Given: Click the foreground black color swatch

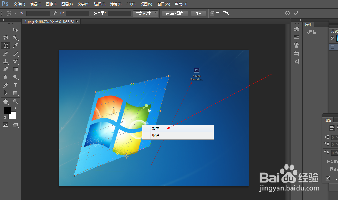Looking at the screenshot, I should pyautogui.click(x=7, y=110).
